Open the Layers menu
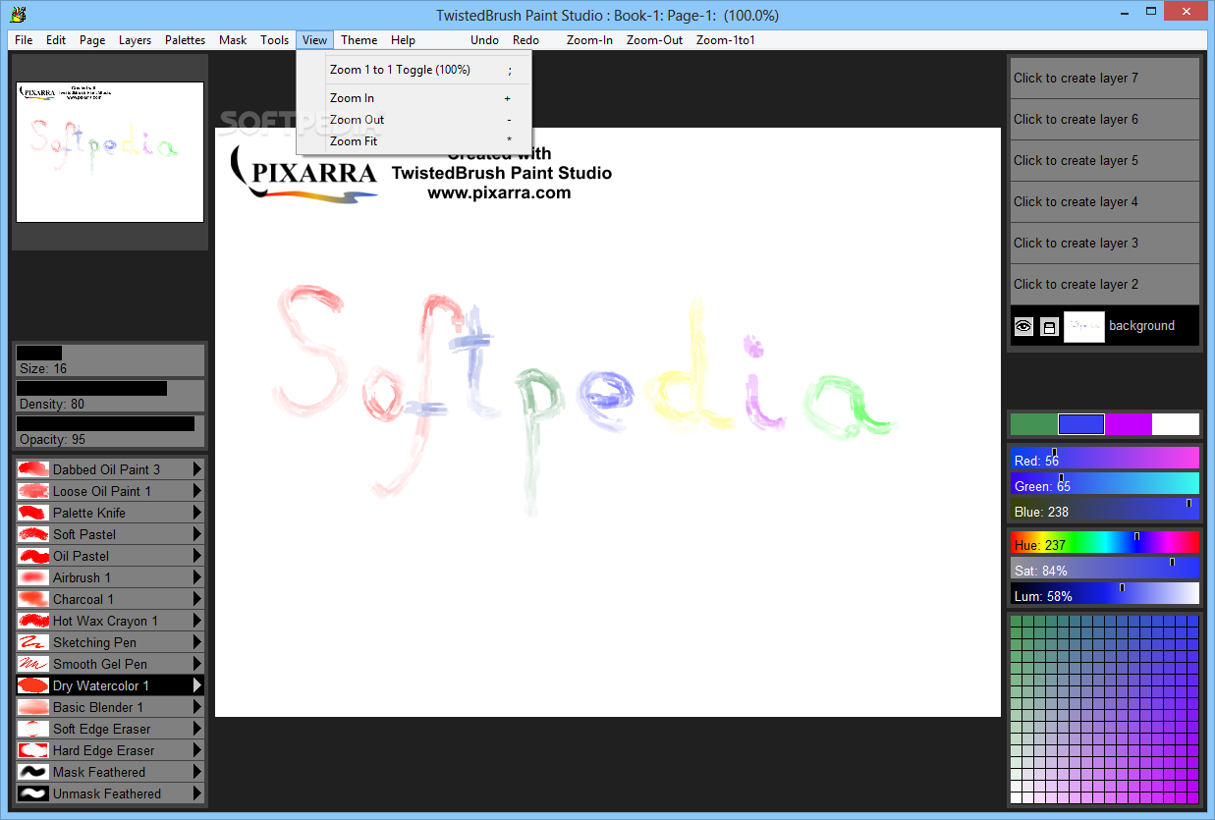Image resolution: width=1215 pixels, height=820 pixels. (x=136, y=40)
